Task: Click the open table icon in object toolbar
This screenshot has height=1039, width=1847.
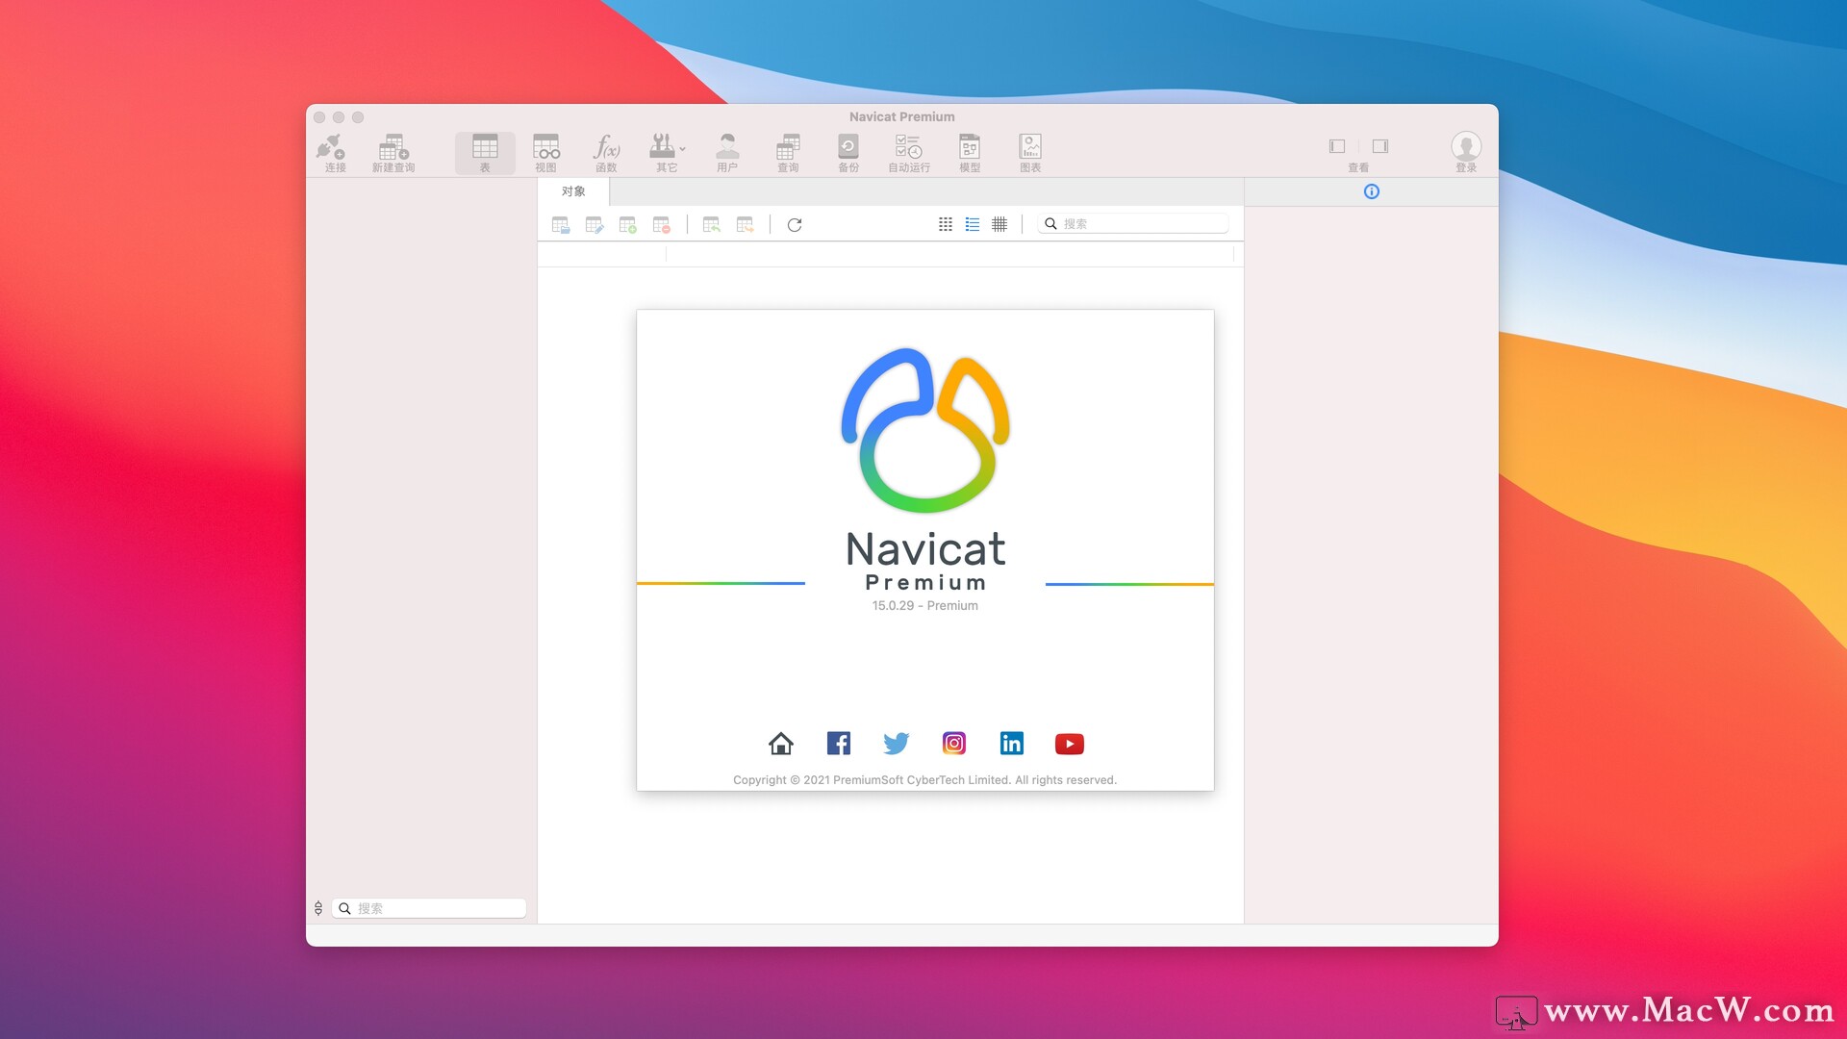Action: click(x=561, y=224)
